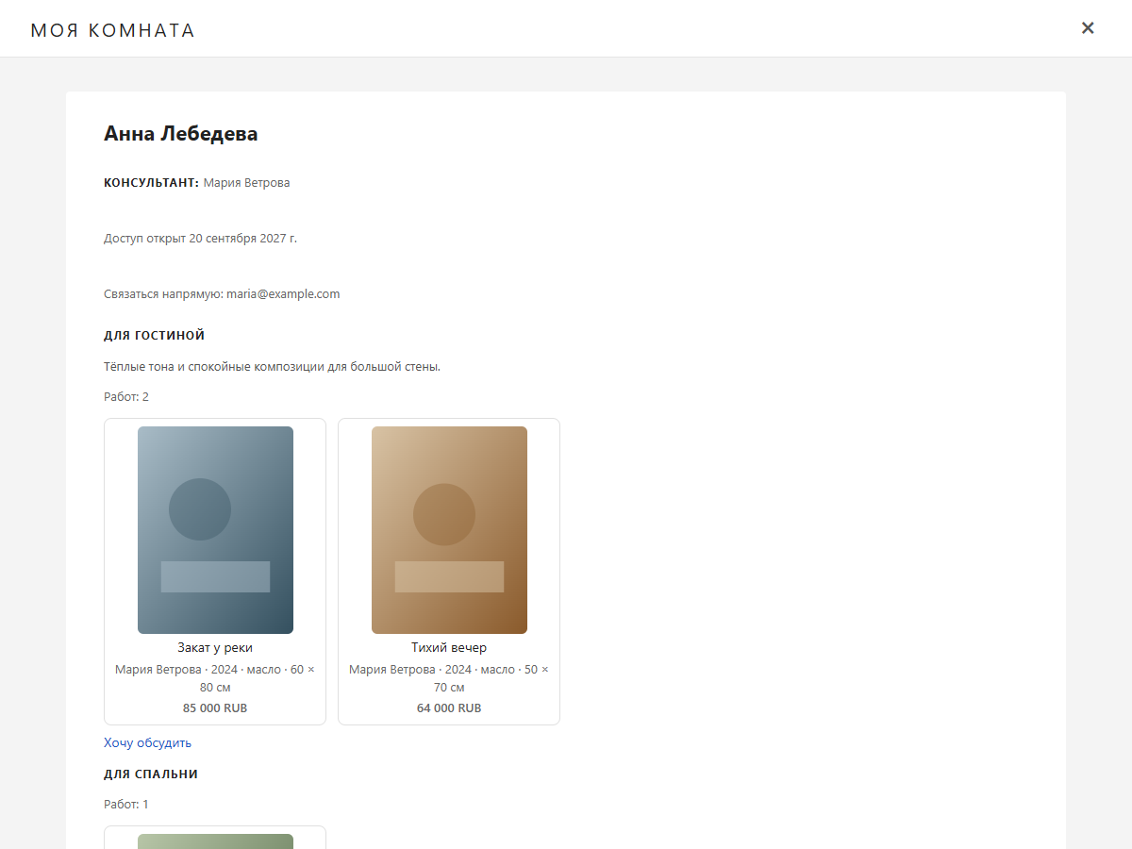Open the Закат у реки artwork thumbnail

pos(215,530)
